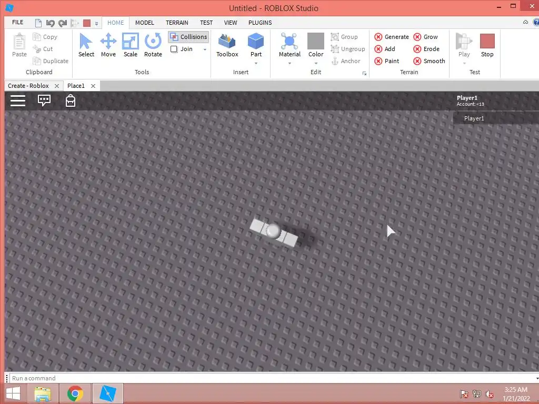The height and width of the screenshot is (404, 539).
Task: Duplicate the selected object
Action: [51, 61]
